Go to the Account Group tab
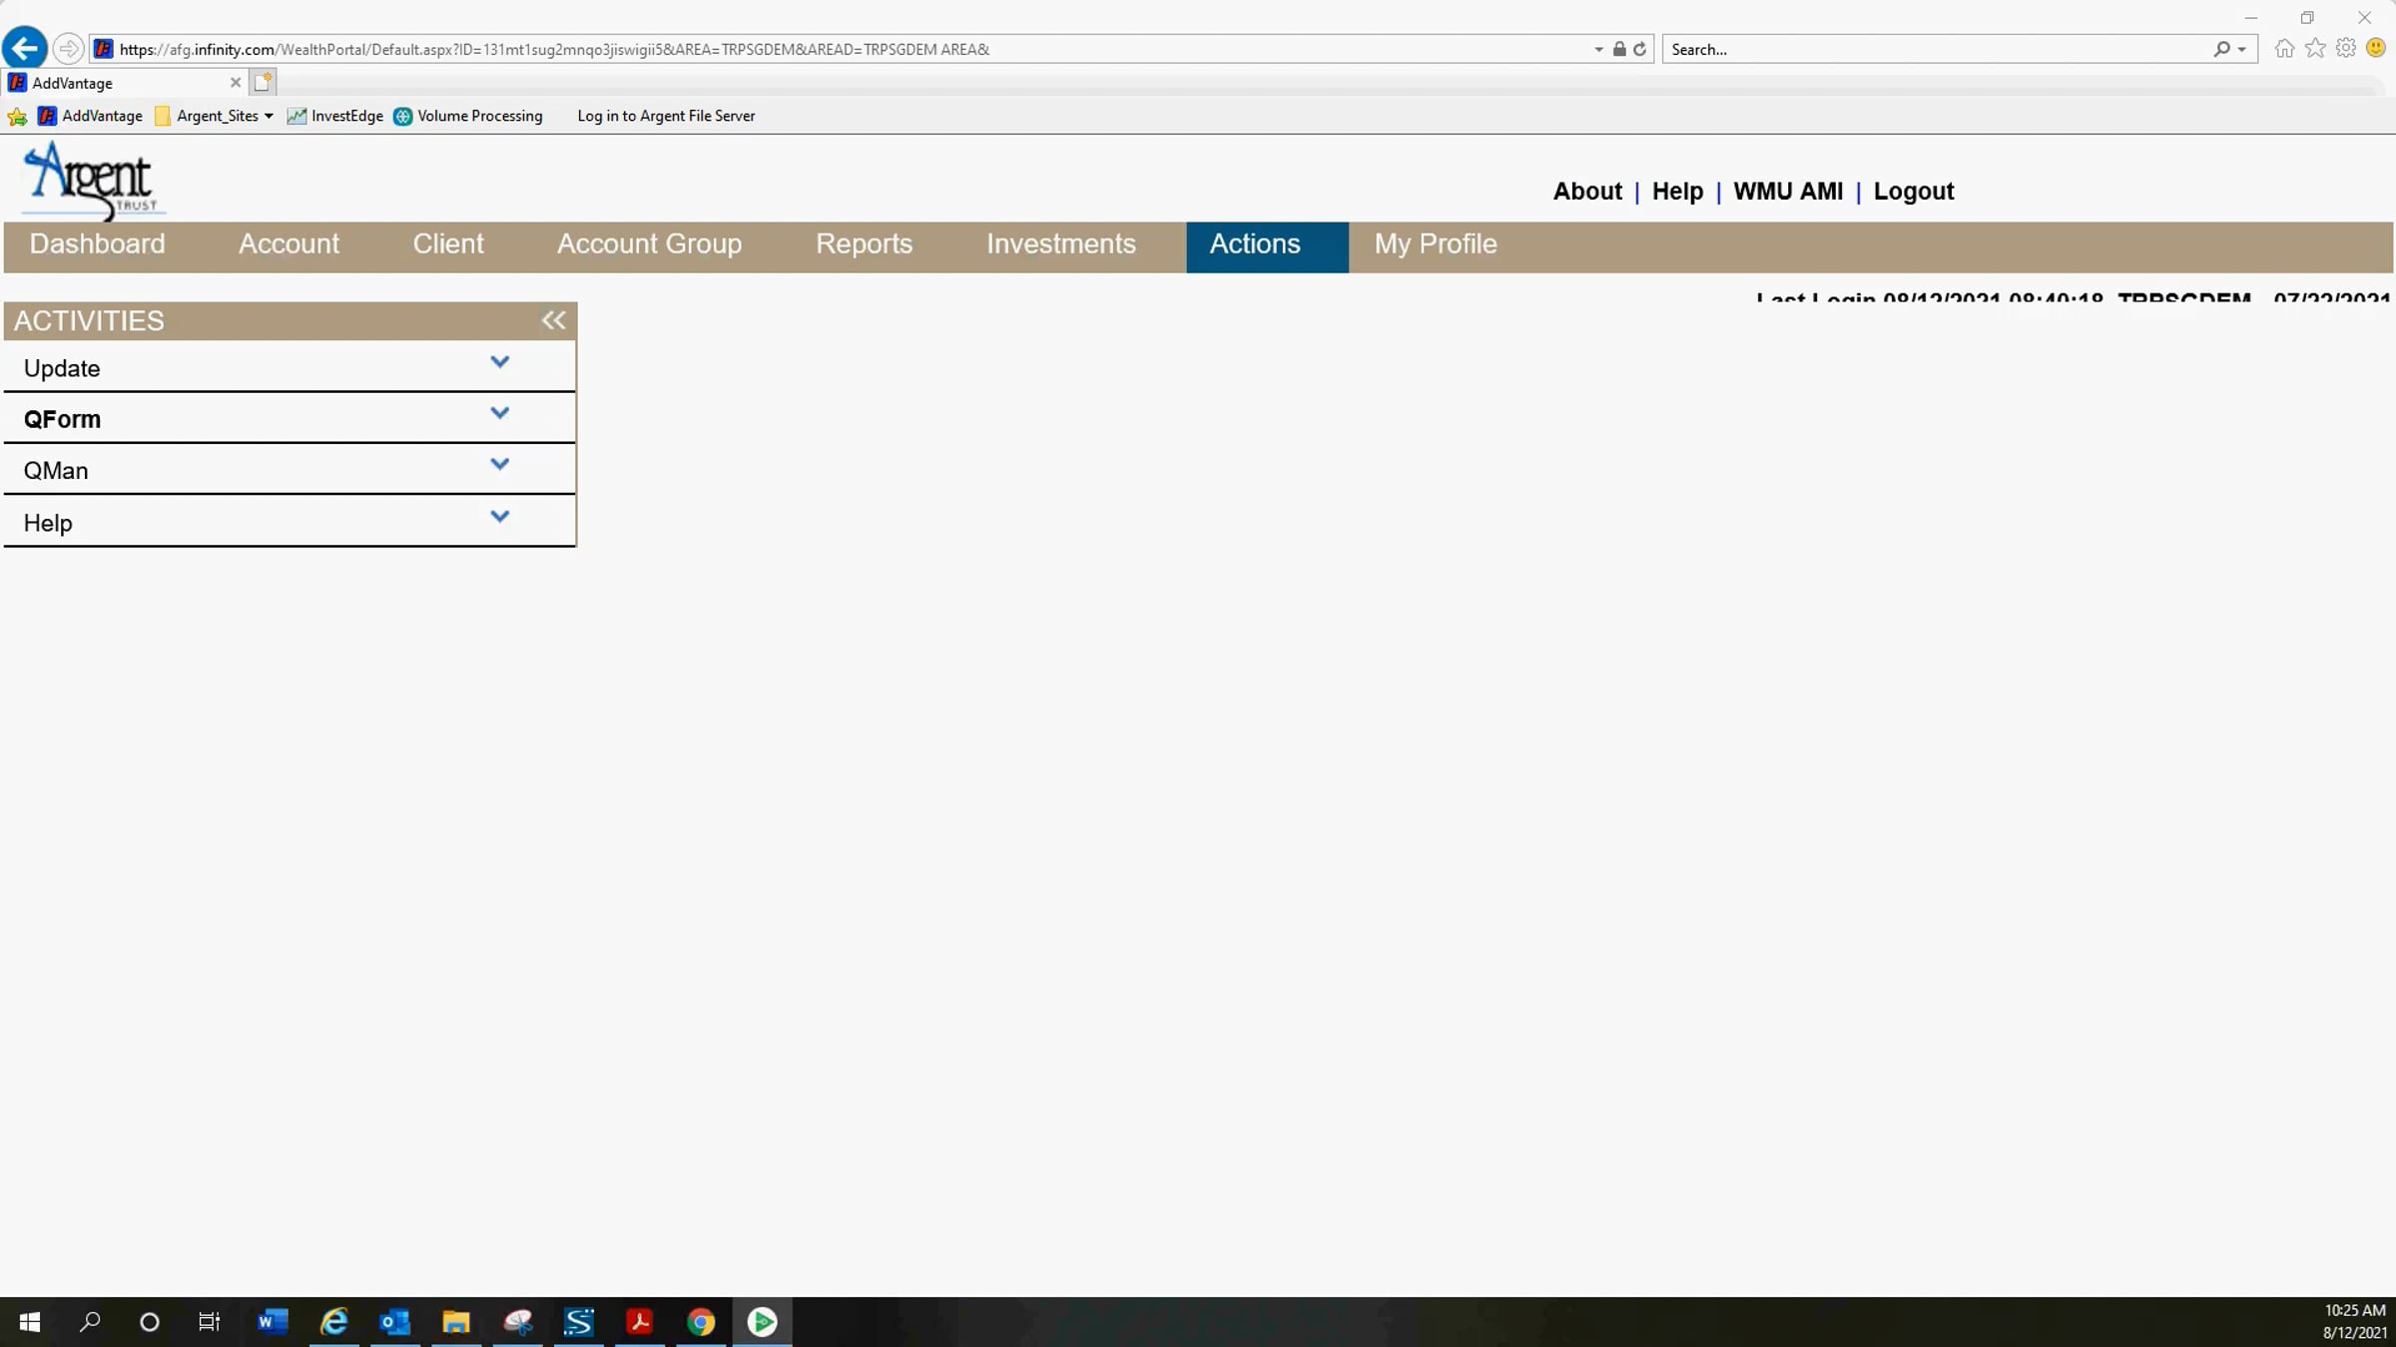 [x=649, y=244]
